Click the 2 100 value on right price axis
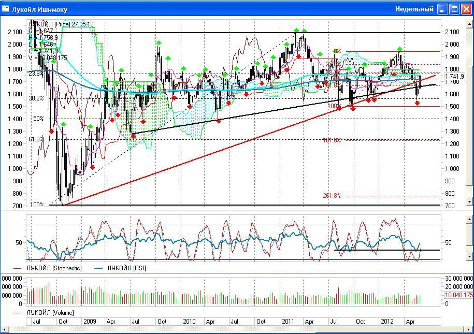 452,32
